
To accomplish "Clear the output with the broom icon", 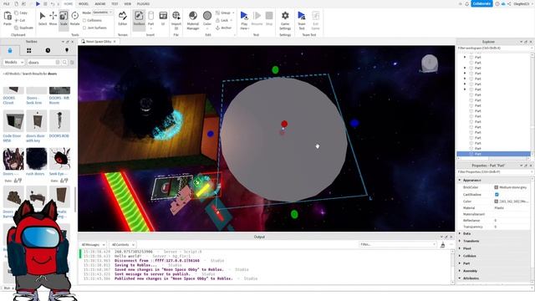I will pyautogui.click(x=442, y=245).
